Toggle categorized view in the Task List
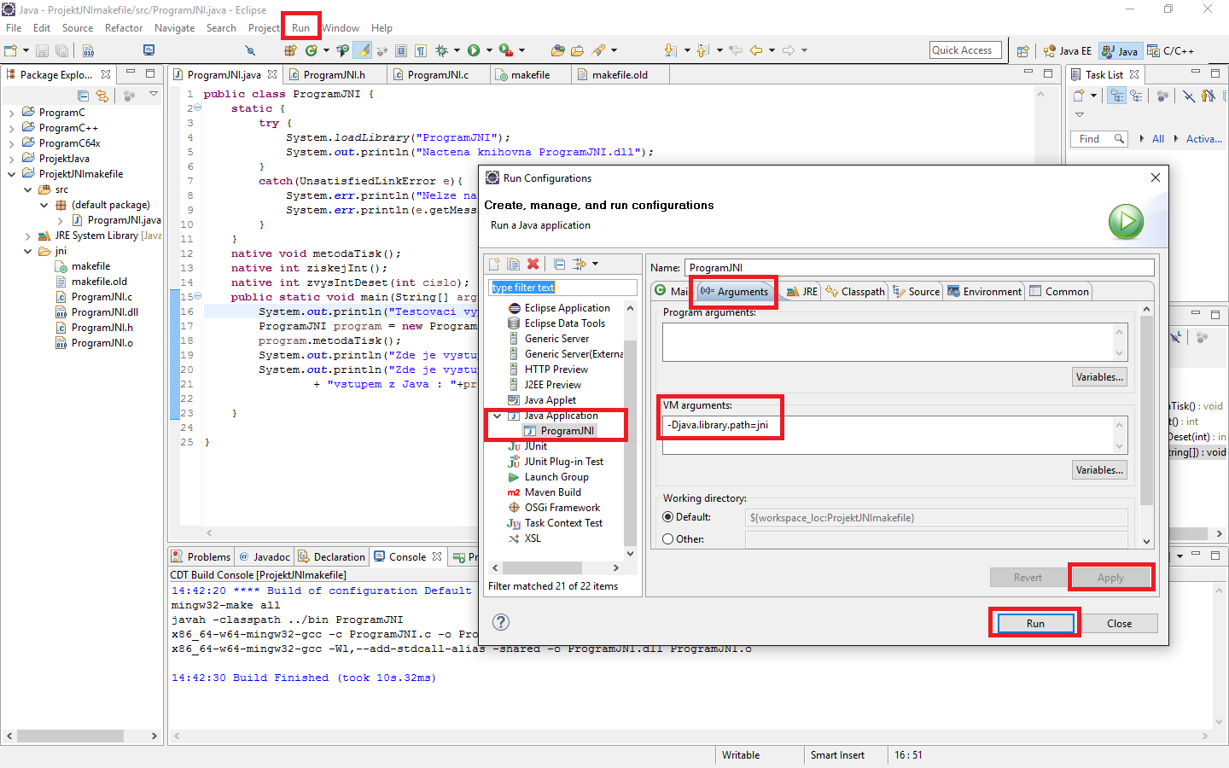This screenshot has height=768, width=1229. (1117, 96)
